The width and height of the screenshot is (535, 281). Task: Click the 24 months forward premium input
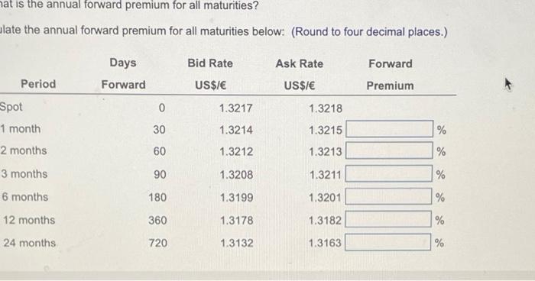pos(388,242)
